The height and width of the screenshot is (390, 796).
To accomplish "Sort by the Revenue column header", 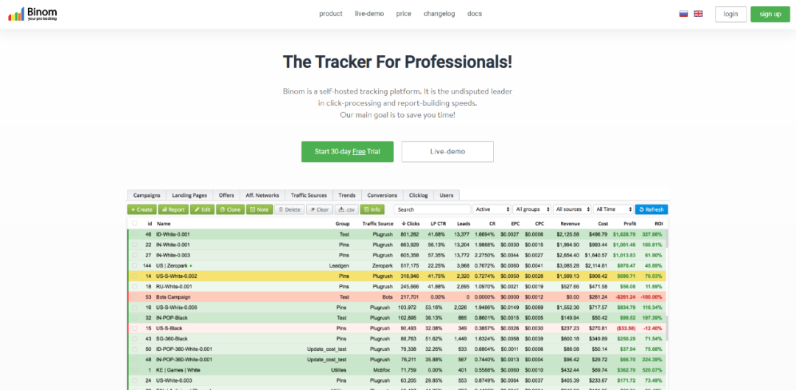I will tap(570, 223).
